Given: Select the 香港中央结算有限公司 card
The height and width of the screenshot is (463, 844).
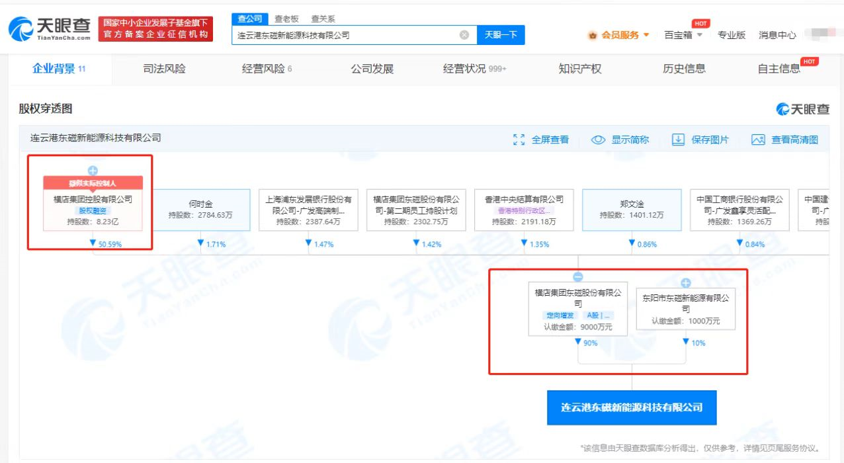Looking at the screenshot, I should coord(524,210).
